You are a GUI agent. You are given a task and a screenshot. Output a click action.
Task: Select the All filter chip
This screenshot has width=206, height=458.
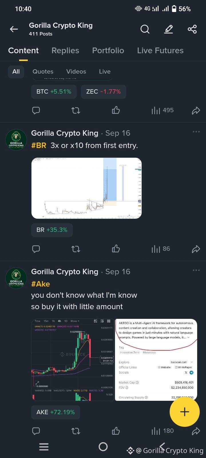tap(16, 72)
